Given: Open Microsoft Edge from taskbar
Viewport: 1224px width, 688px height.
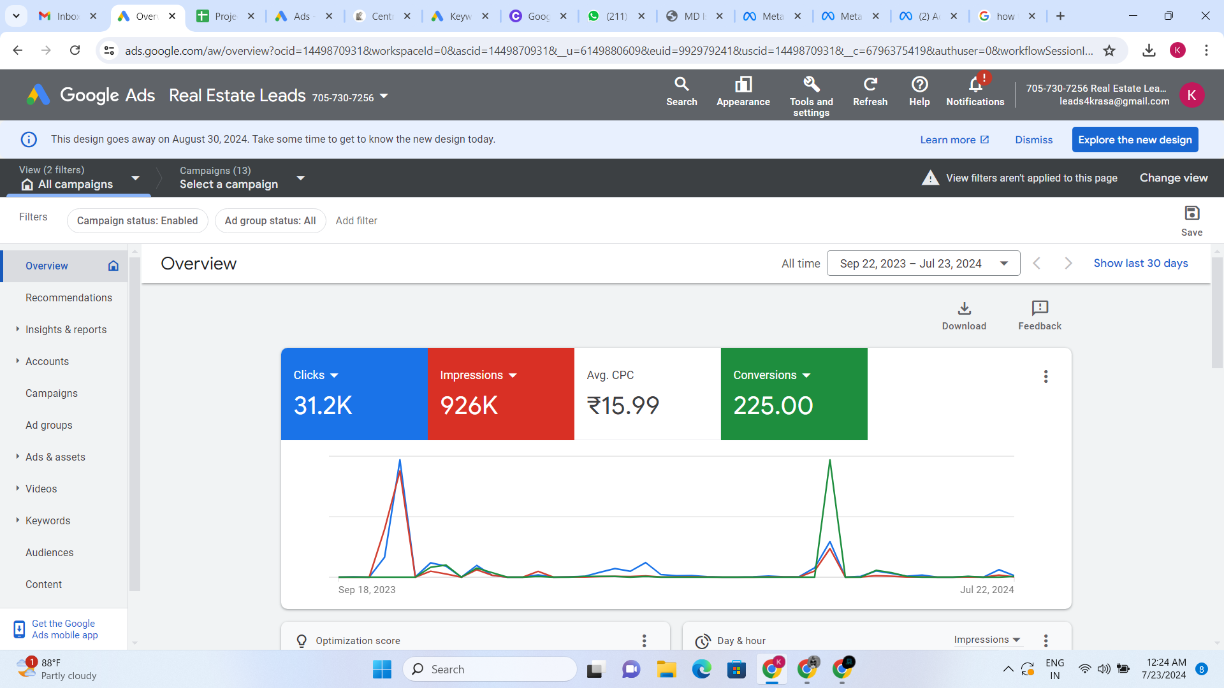Looking at the screenshot, I should tap(702, 669).
